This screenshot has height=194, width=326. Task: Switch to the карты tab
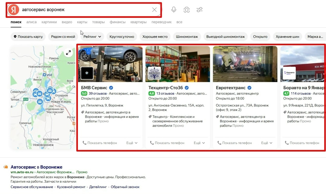(x=82, y=22)
